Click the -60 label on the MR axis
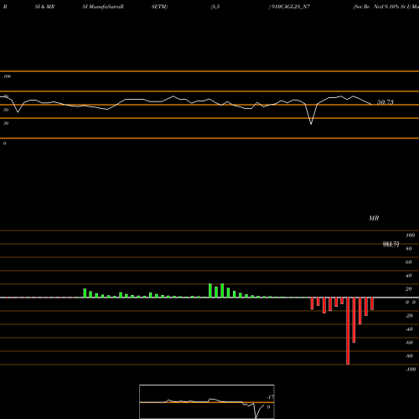Image resolution: width=419 pixels, height=419 pixels. (409, 343)
